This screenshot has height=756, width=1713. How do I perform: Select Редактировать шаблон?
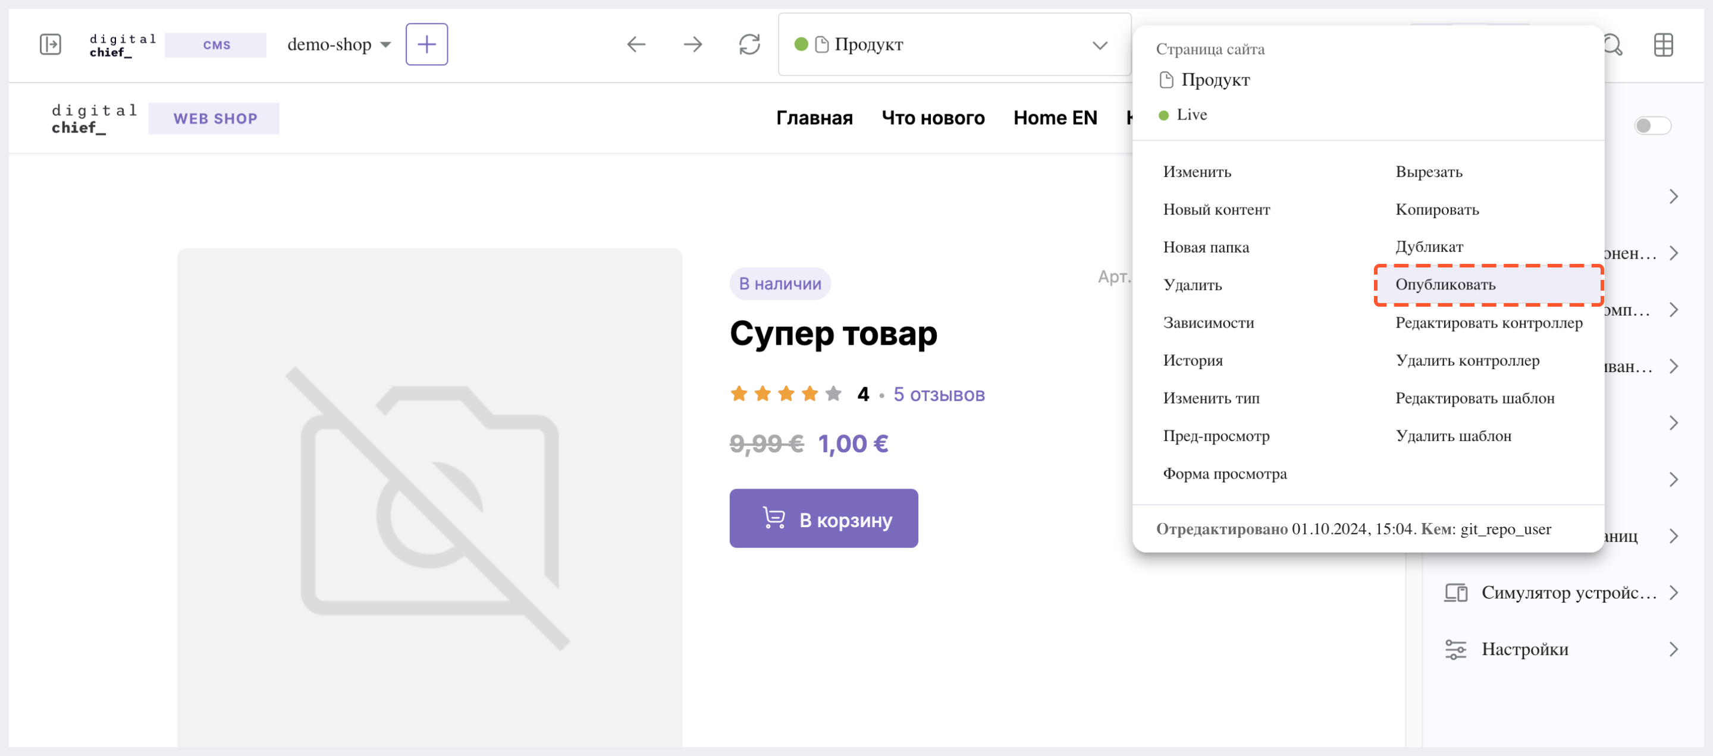pyautogui.click(x=1474, y=398)
